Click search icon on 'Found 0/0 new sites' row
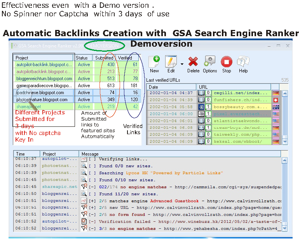300x240 pixels. click(x=84, y=166)
